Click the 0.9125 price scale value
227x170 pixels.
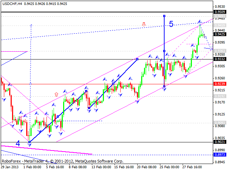pos(220,114)
